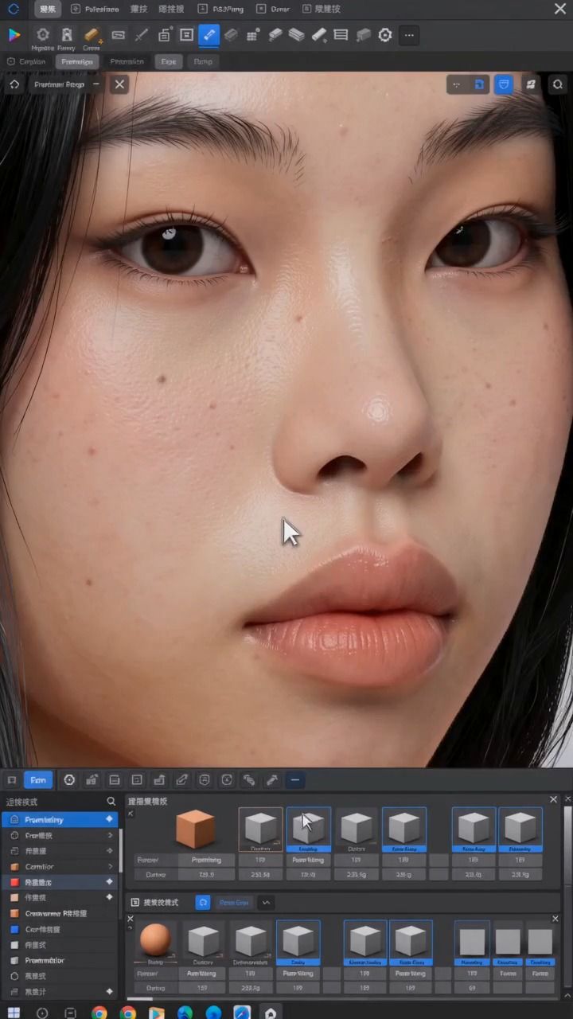Viewport: 573px width, 1019px height.
Task: Toggle the diamond marker on the last list row
Action: [109, 992]
